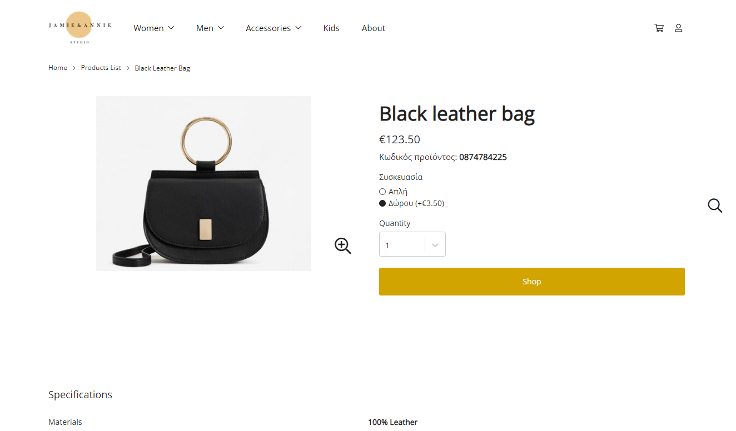The height and width of the screenshot is (431, 736).
Task: Go to the Kids section
Action: (x=331, y=28)
